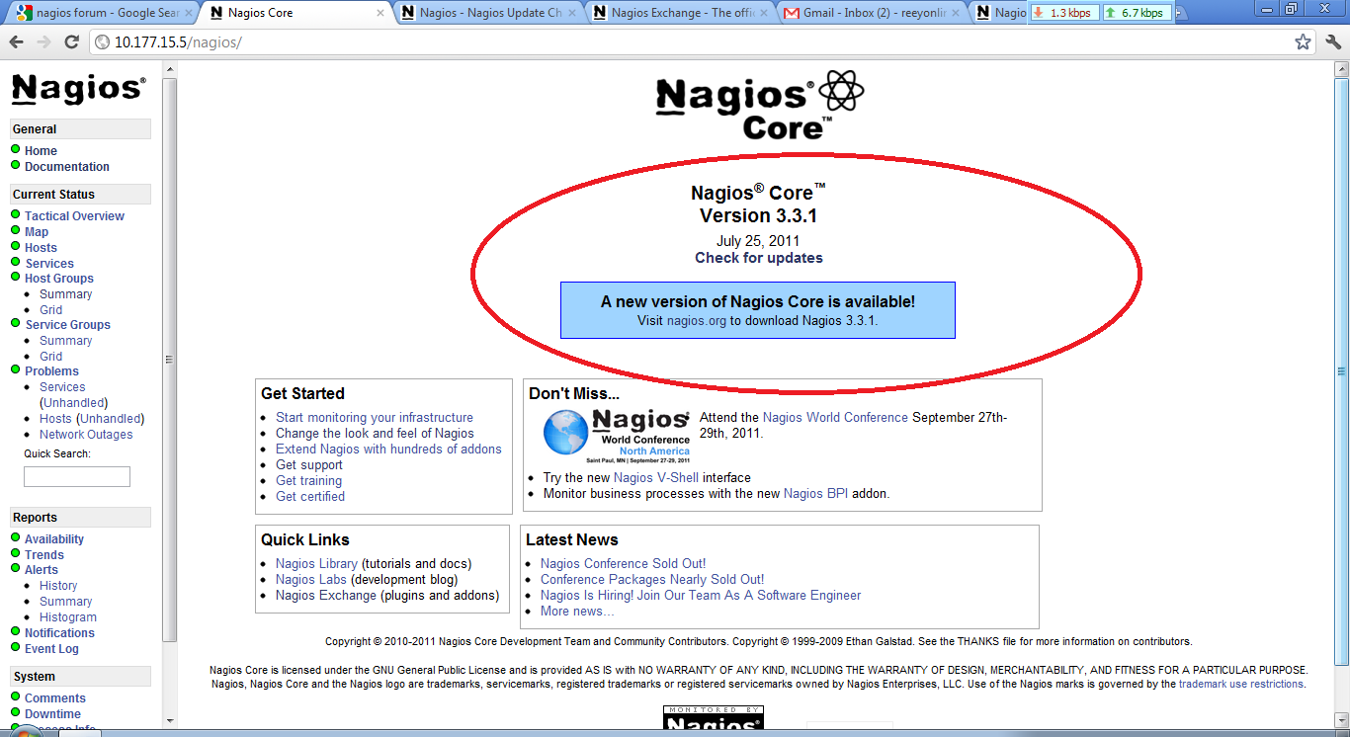Click the Nagios logo in the sidebar
Viewport: 1350px width, 737px height.
pos(78,90)
